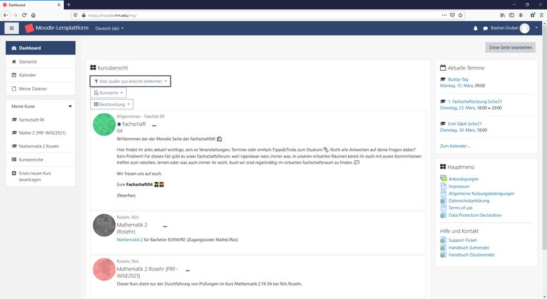547x299 pixels.
Task: Toggle the hamburger side-panel button
Action: pos(12,28)
